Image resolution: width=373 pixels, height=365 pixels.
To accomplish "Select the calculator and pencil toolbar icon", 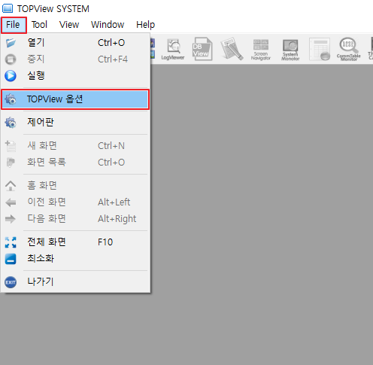I will coord(232,49).
